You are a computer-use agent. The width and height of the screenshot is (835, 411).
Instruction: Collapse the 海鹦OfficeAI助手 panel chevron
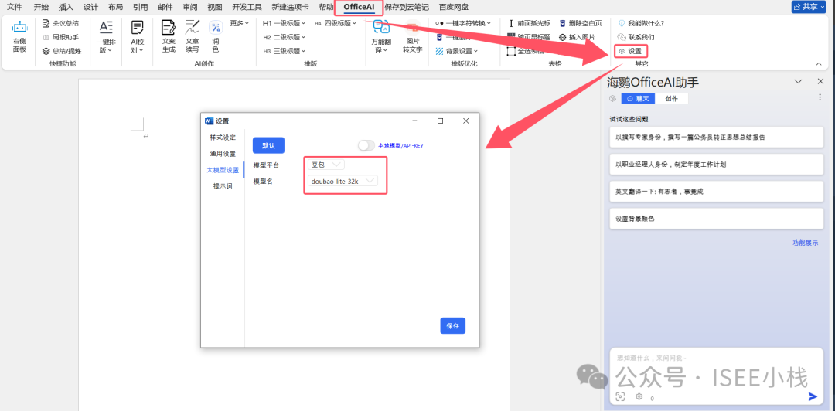click(x=798, y=81)
